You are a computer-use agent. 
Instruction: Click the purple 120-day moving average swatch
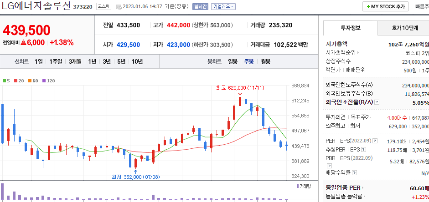click(x=44, y=81)
